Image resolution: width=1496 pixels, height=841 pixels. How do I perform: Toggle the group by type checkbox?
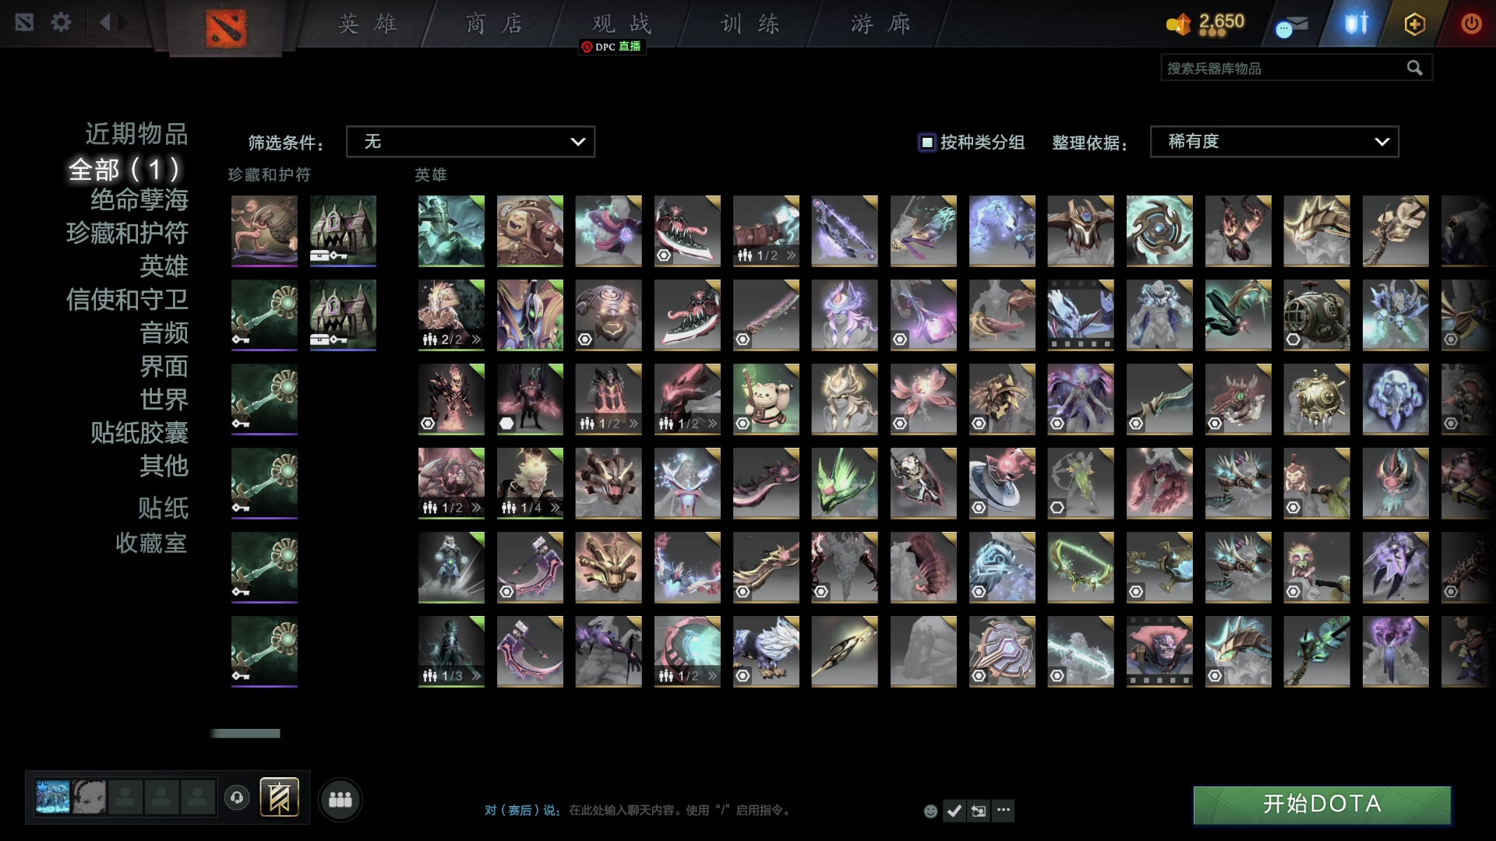click(x=927, y=143)
